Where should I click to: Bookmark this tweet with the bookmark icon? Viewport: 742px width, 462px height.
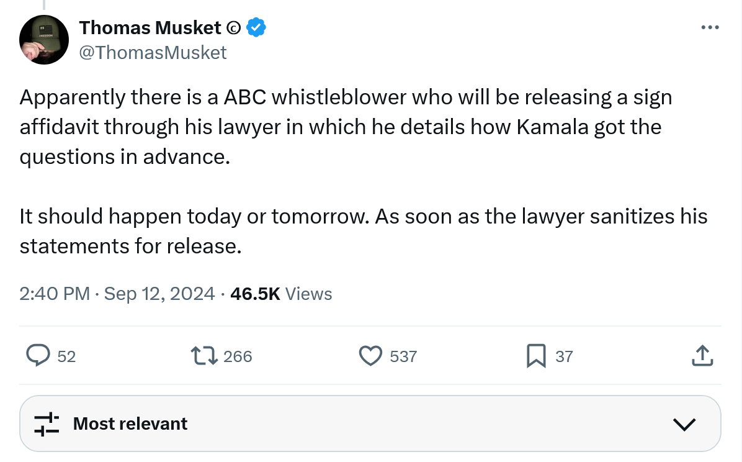click(535, 356)
